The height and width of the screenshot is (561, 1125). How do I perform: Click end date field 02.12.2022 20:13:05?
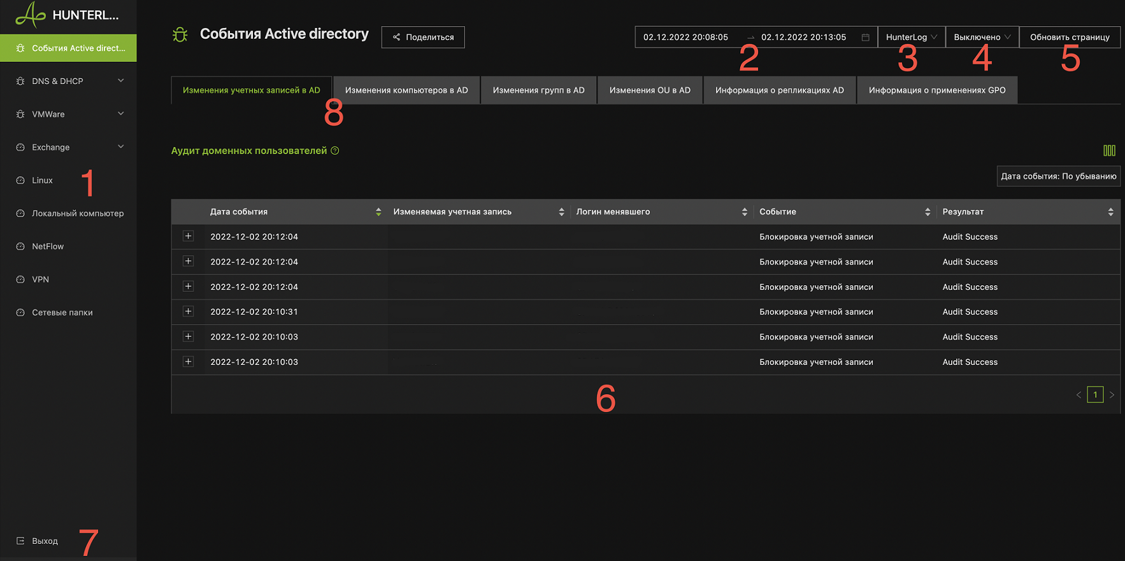pos(804,37)
